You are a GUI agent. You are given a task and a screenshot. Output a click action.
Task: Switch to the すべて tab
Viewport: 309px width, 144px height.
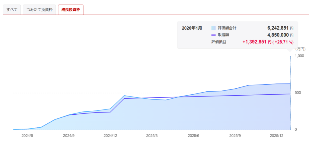(12, 10)
